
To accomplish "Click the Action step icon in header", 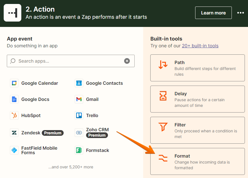I will point(12,13).
